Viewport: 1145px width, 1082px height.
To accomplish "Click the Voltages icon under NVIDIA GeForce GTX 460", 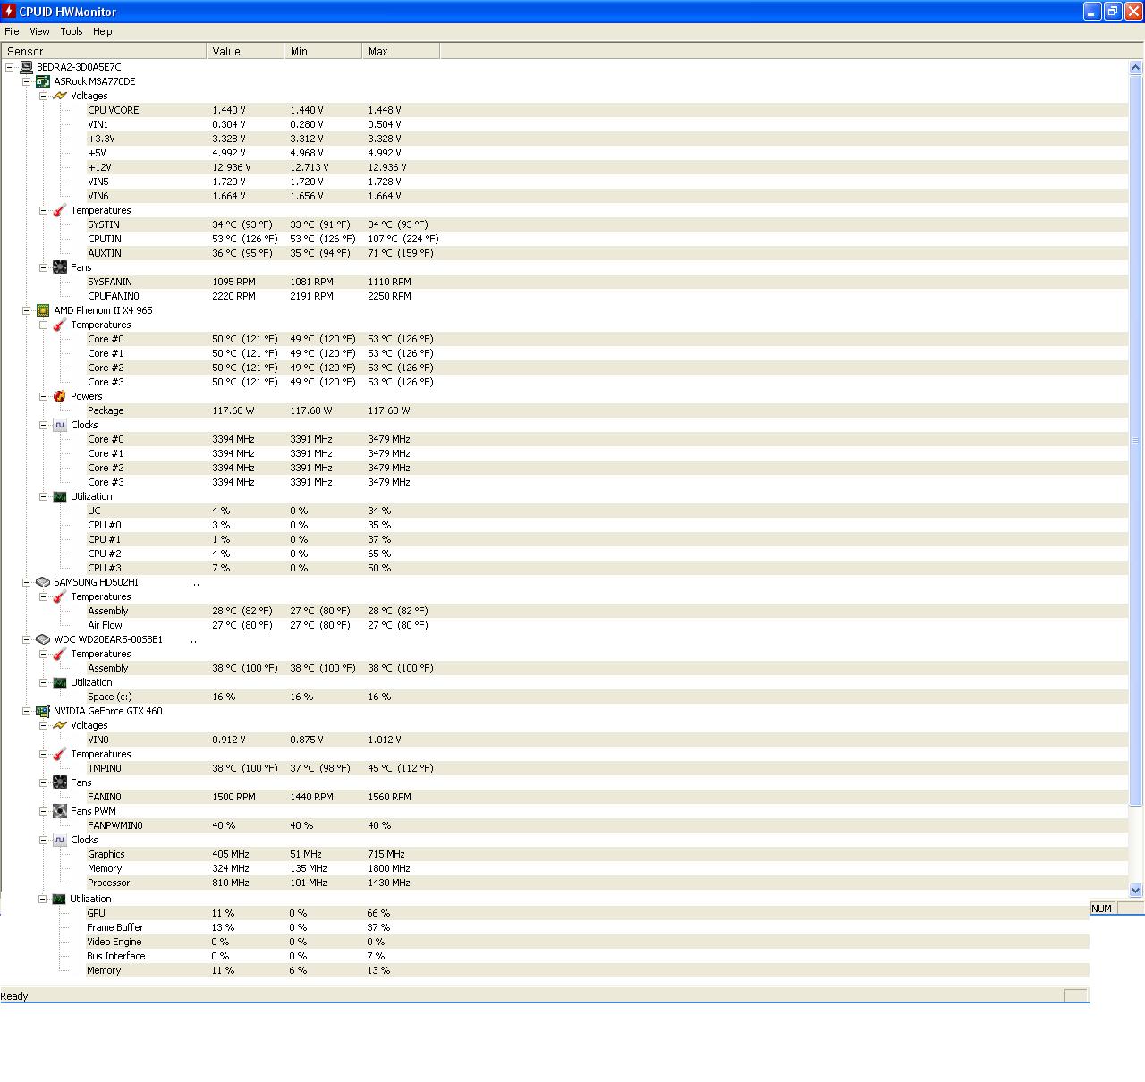I will [x=60, y=725].
